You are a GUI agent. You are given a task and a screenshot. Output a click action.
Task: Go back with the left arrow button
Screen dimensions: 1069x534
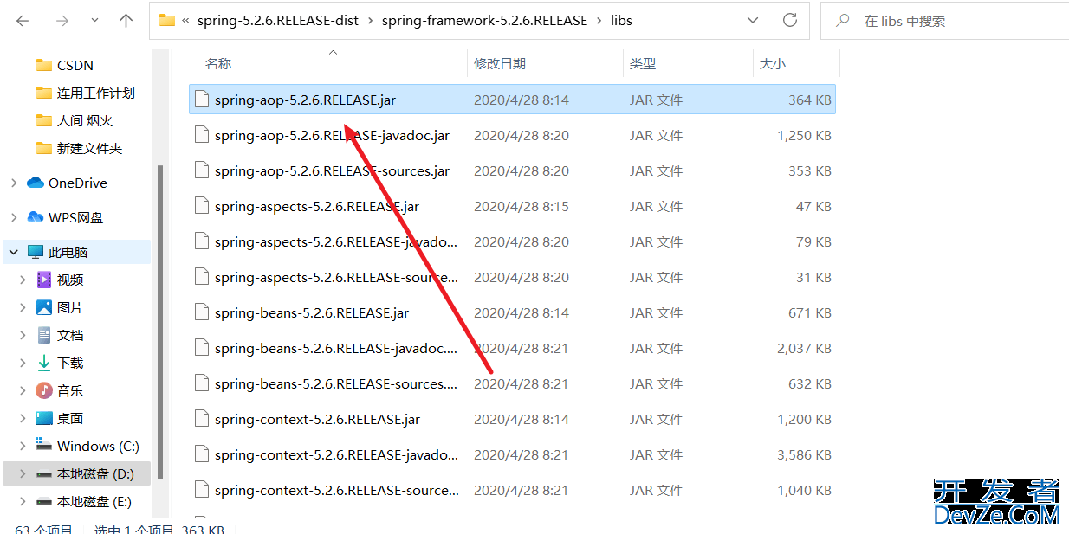point(23,21)
